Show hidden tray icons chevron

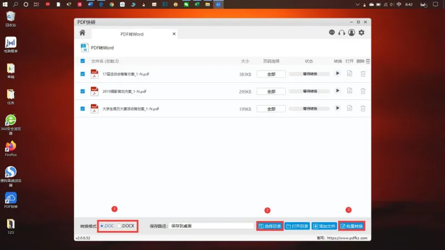[x=357, y=4]
